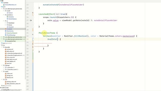Collapse the values folder arrow
Viewport: 161px width, 91px height.
pyautogui.click(x=2, y=71)
